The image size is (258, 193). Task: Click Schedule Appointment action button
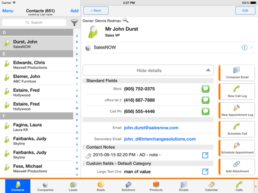click(237, 148)
